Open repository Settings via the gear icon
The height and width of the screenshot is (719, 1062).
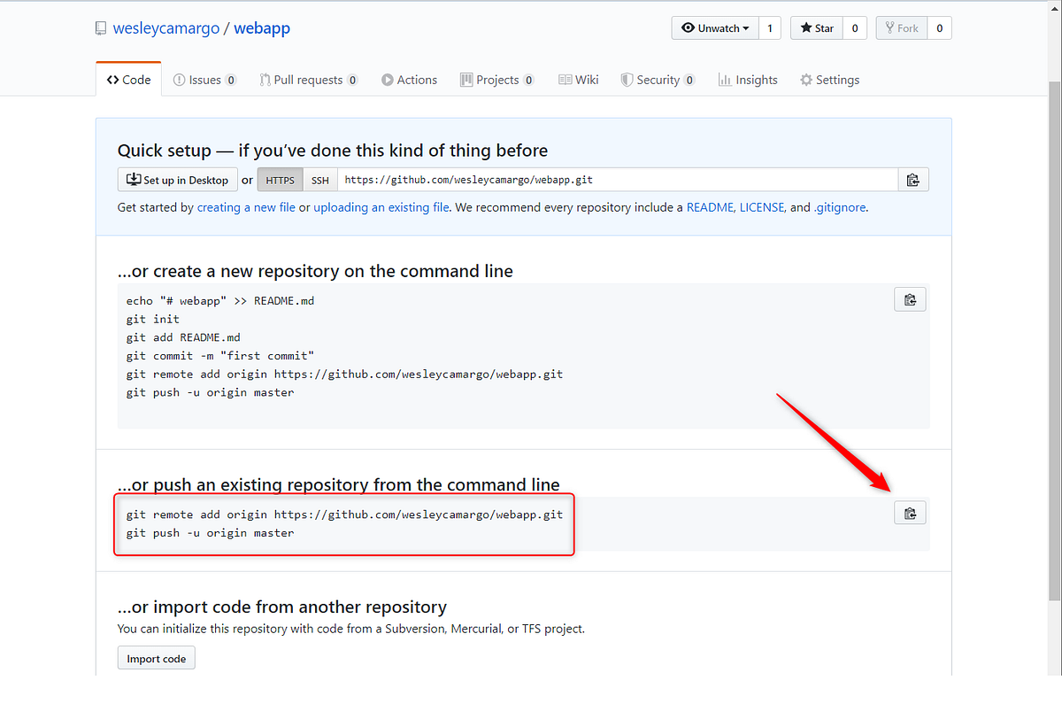point(807,80)
